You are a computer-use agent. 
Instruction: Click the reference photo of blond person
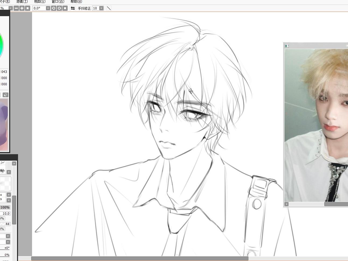coord(316,125)
